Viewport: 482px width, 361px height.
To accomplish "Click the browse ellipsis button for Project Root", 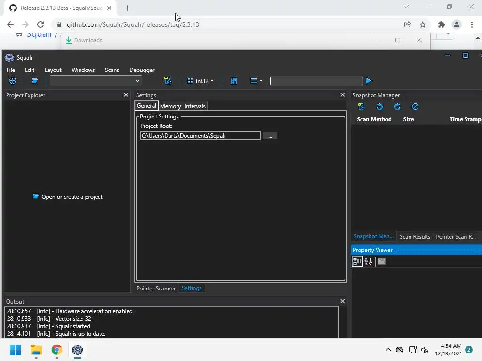I will click(270, 136).
